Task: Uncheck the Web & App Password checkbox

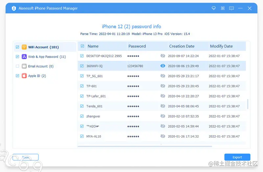Action: point(17,56)
